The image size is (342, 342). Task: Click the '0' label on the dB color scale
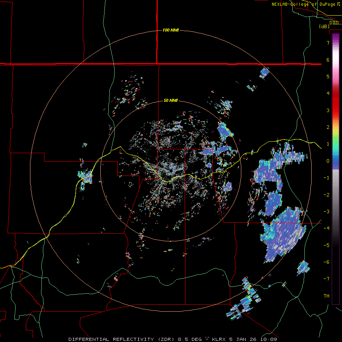coord(328,161)
